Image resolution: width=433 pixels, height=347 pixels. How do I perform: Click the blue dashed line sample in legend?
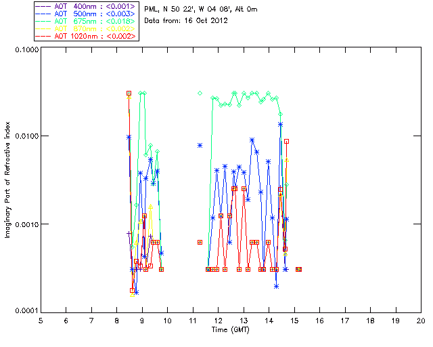43,14
